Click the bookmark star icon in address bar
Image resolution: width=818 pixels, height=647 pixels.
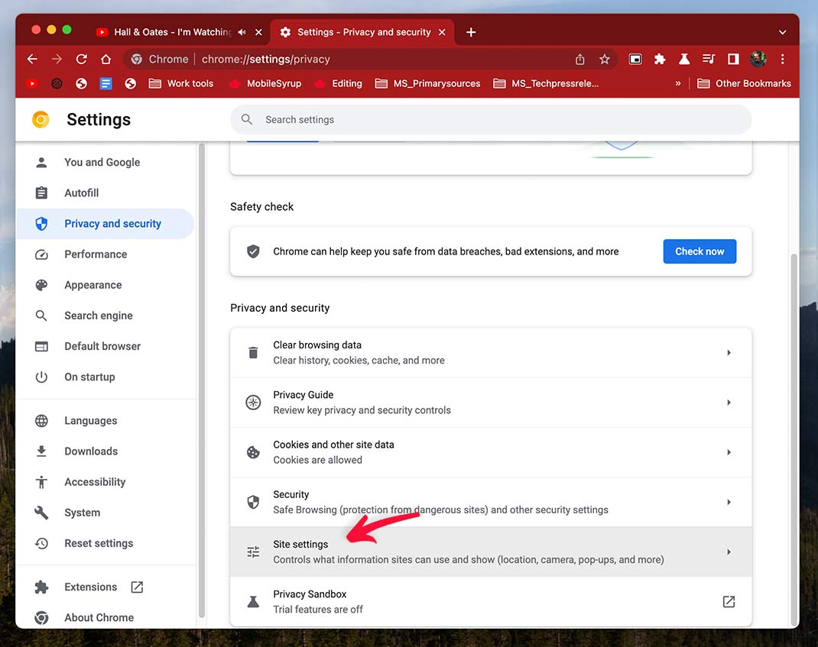[x=604, y=59]
